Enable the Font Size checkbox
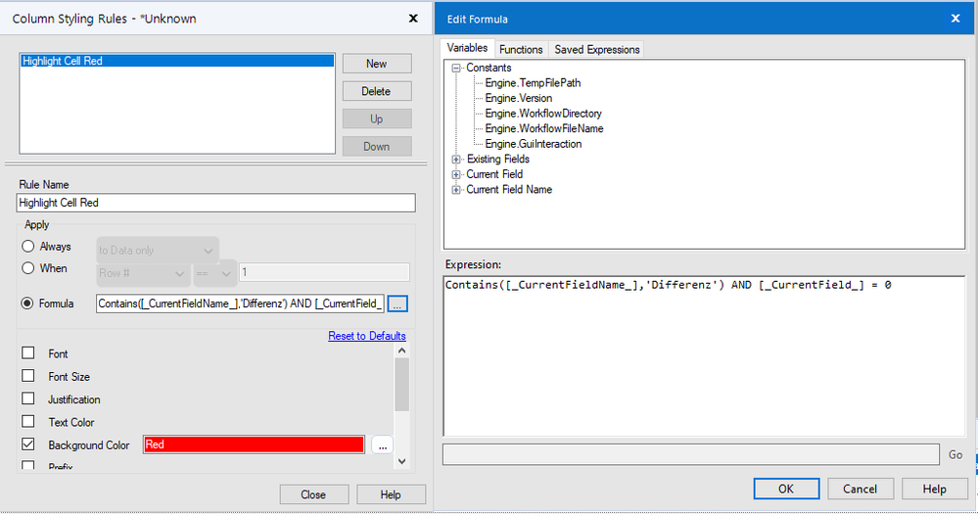 (28, 376)
